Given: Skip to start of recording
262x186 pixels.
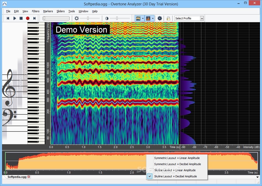Looking at the screenshot, I should coord(8,18).
